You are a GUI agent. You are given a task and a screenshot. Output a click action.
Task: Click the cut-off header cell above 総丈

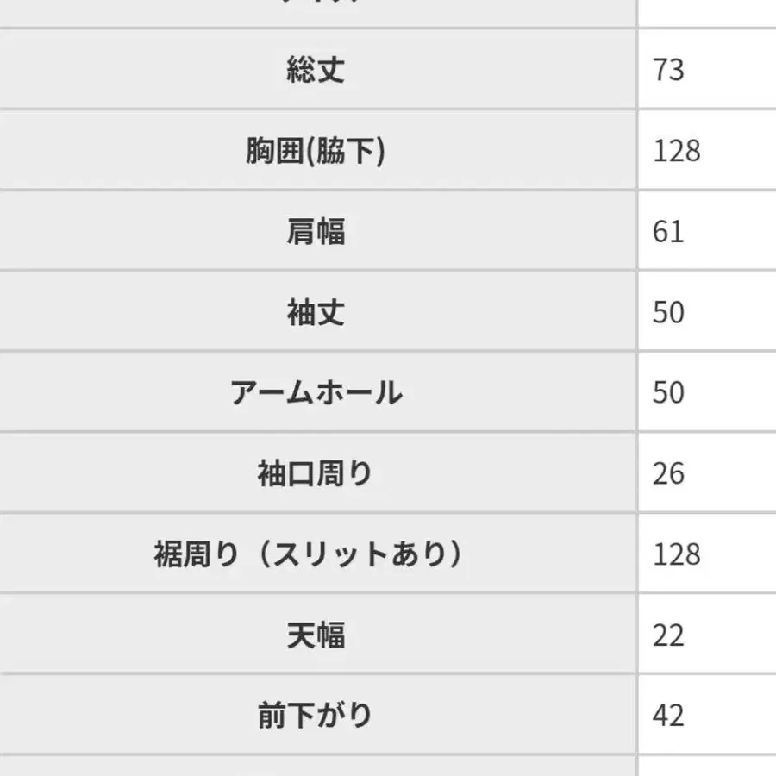[x=316, y=10]
